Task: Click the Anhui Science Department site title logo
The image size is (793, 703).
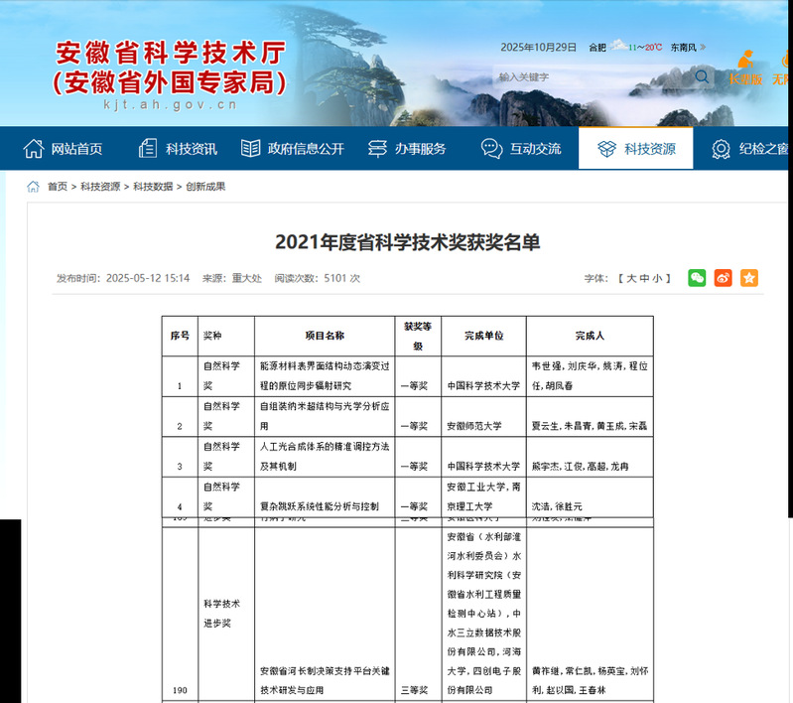Action: 170,69
